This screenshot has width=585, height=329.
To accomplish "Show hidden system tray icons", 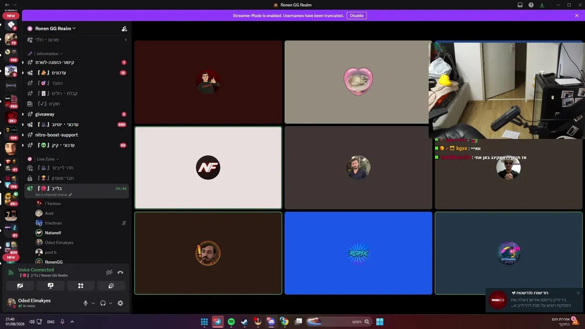I will coord(72,322).
